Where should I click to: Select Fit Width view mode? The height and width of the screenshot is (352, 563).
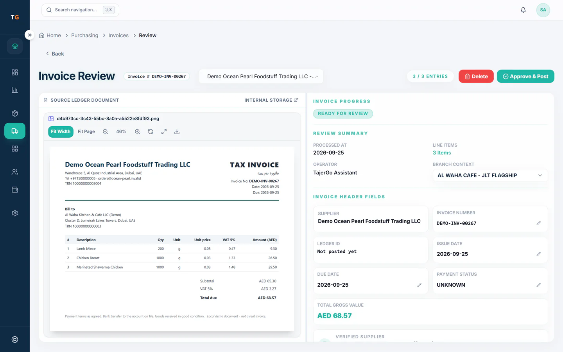(61, 132)
